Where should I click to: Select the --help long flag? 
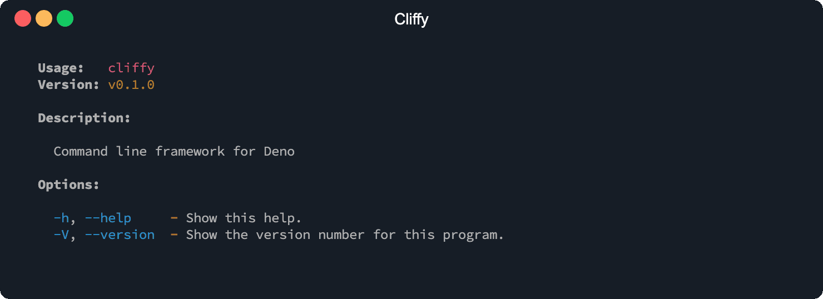[x=108, y=218]
